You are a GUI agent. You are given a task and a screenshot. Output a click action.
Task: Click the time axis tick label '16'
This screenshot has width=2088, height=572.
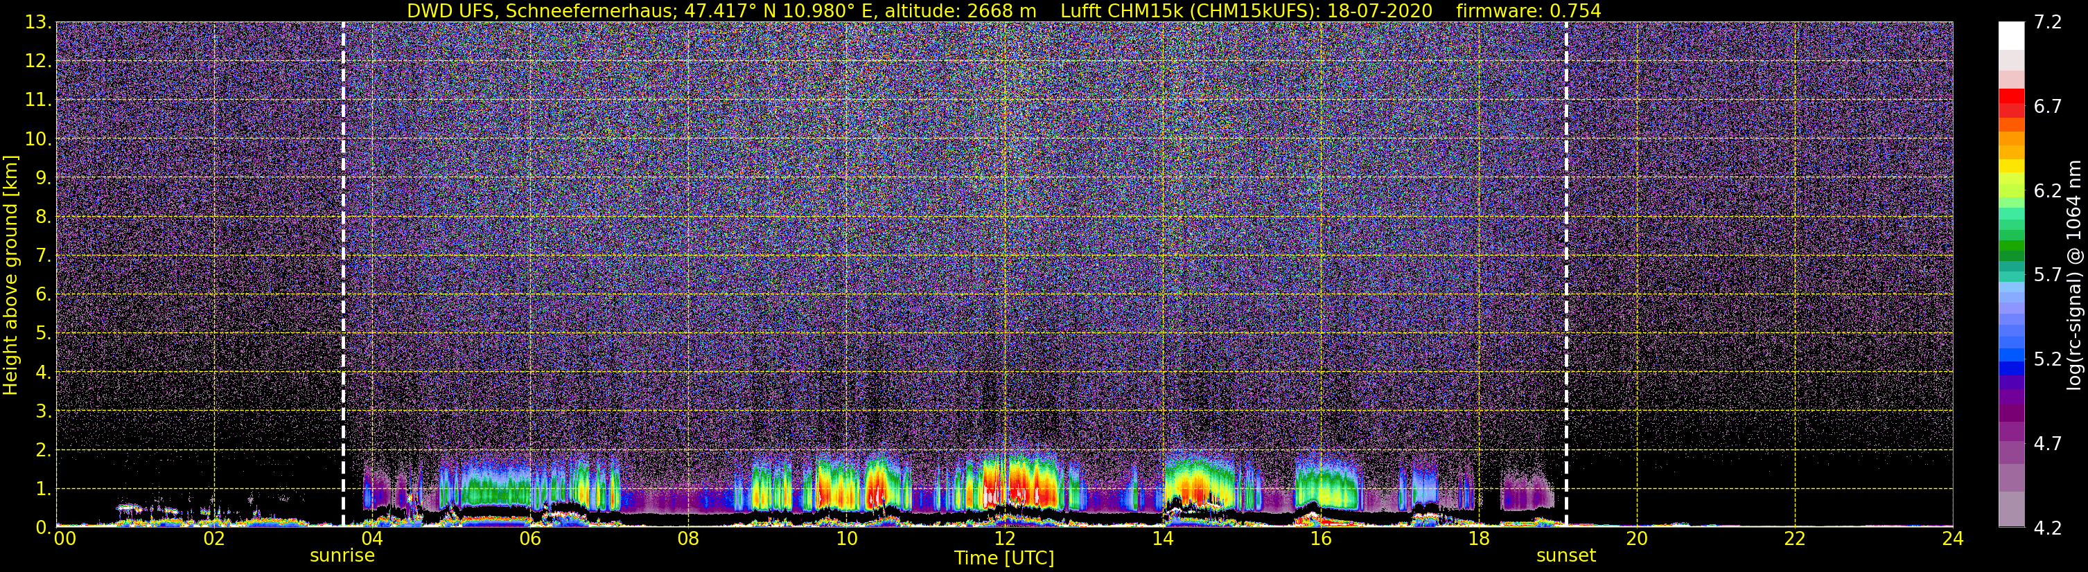pos(1320,539)
